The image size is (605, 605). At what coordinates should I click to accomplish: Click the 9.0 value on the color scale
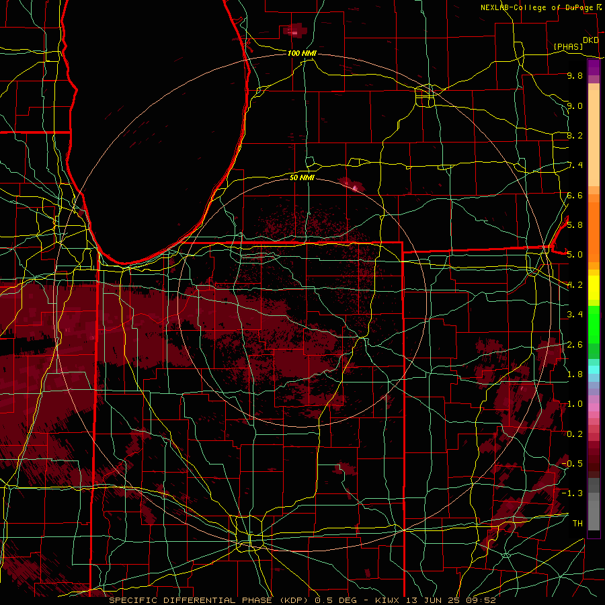click(x=575, y=106)
